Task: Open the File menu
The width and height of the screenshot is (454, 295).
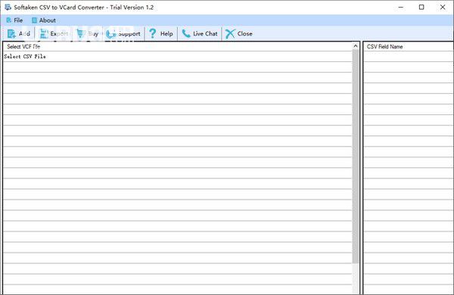Action: (x=14, y=20)
